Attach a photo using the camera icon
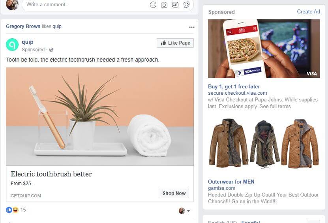 164,5
